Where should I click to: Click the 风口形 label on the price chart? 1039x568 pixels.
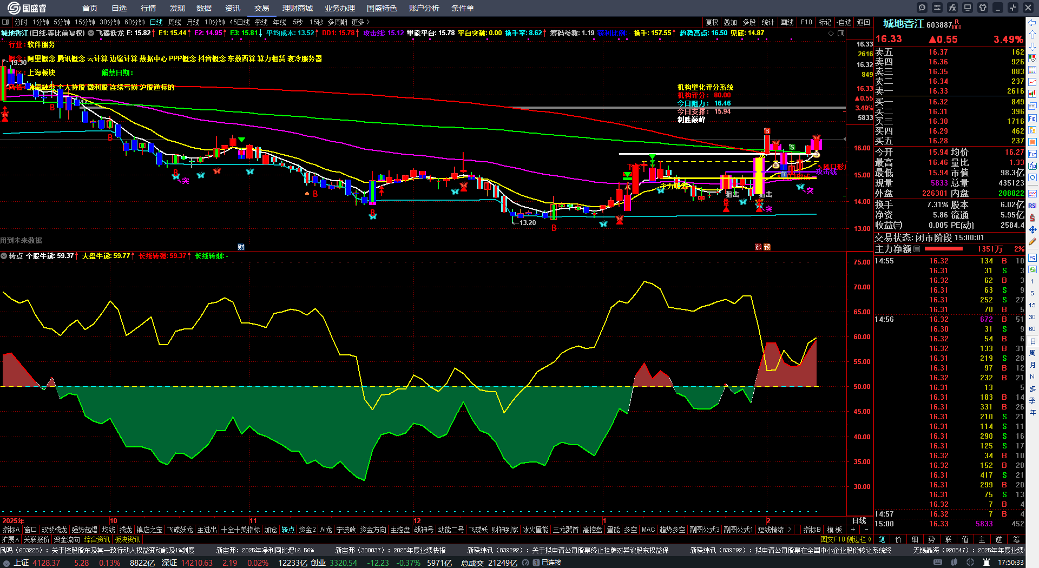(834, 167)
